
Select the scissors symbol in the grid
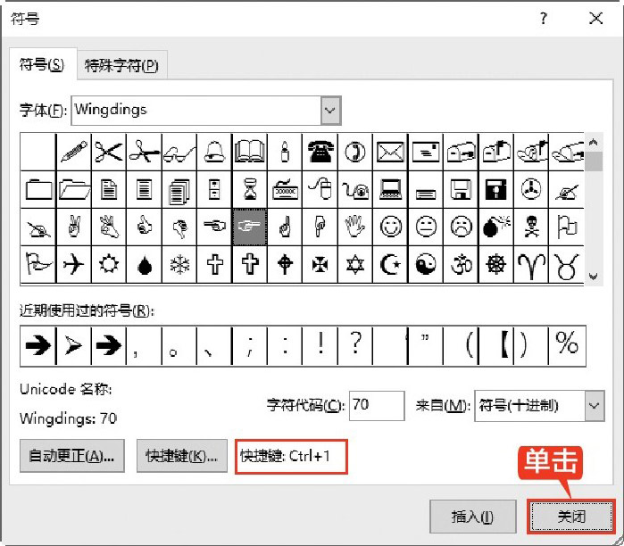pyautogui.click(x=108, y=151)
